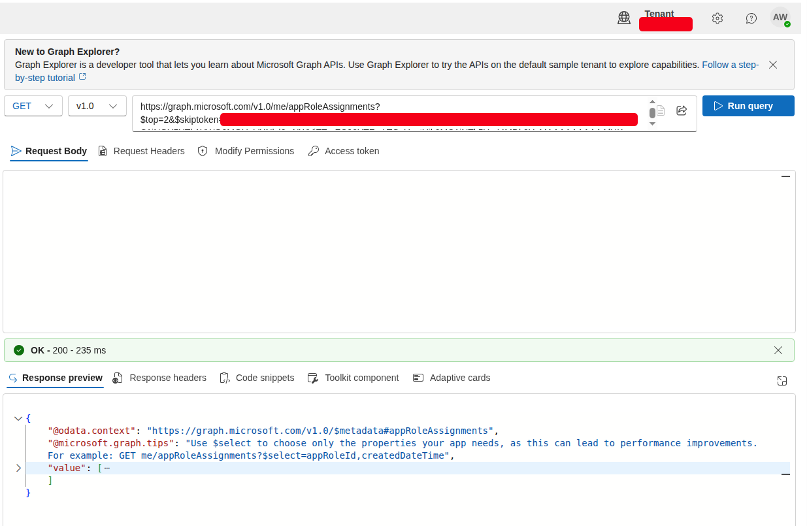The height and width of the screenshot is (526, 807).
Task: Open the v1.0 version dropdown
Action: (97, 106)
